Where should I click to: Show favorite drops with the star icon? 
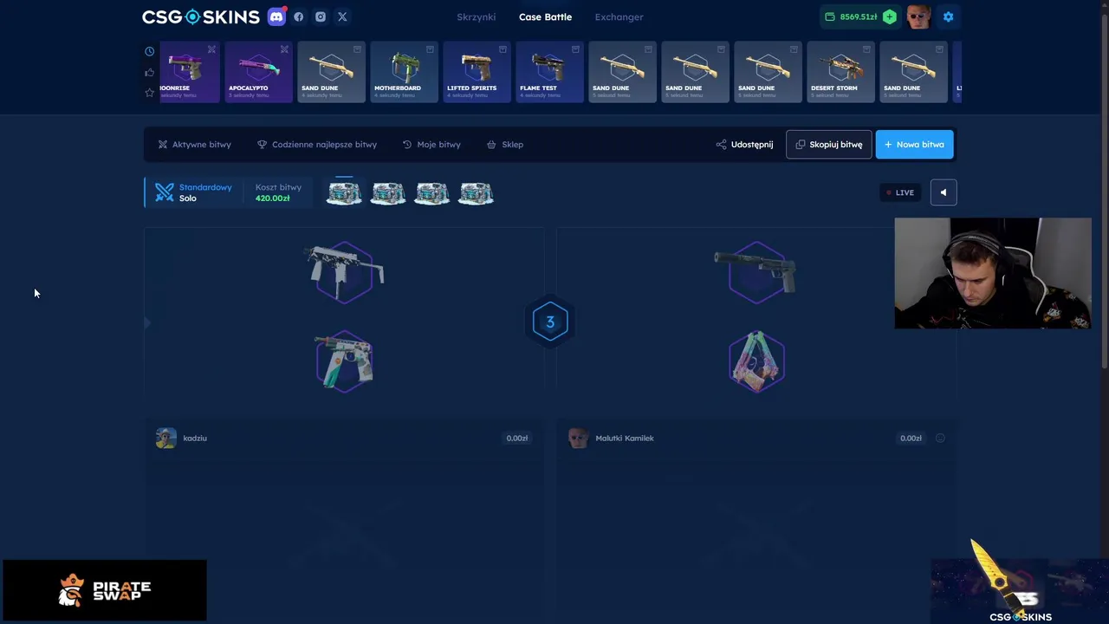(149, 93)
